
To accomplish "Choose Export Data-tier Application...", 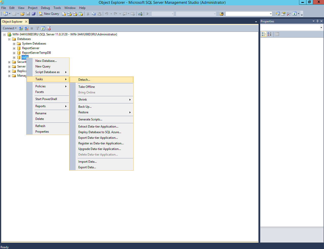I will tap(102, 138).
